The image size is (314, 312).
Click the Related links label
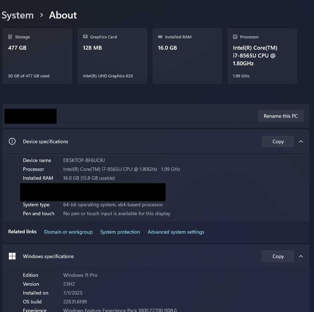[22, 231]
